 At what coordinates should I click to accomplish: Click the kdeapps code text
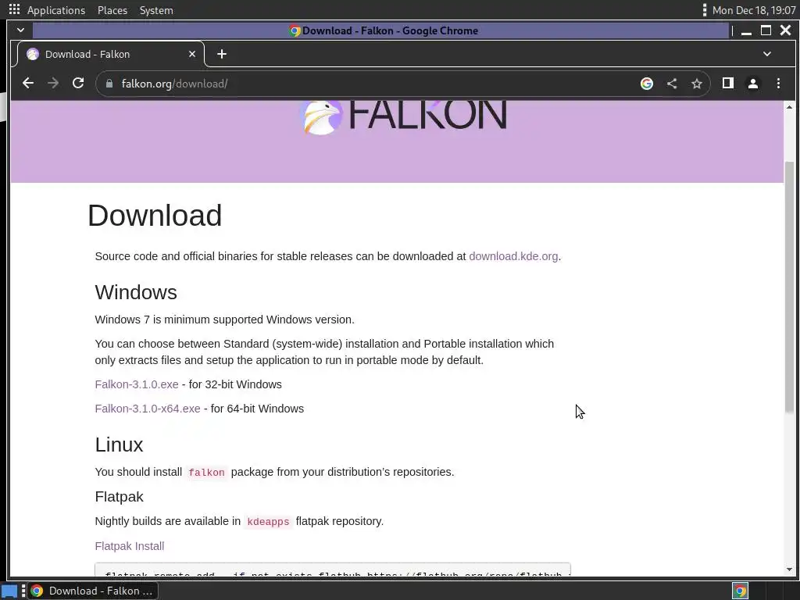pos(268,522)
